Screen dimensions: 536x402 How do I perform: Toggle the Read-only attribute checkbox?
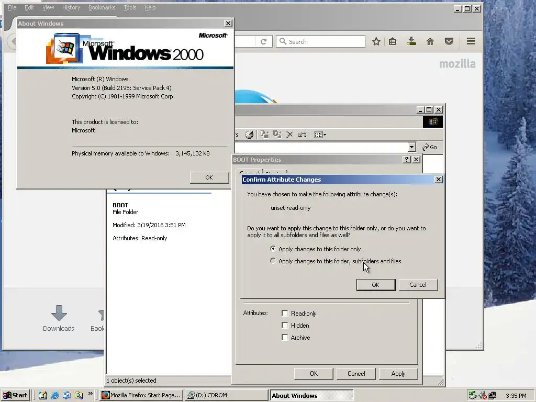285,313
